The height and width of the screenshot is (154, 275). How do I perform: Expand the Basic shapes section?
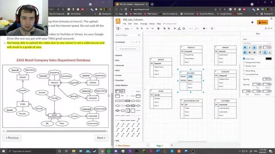coord(117,70)
